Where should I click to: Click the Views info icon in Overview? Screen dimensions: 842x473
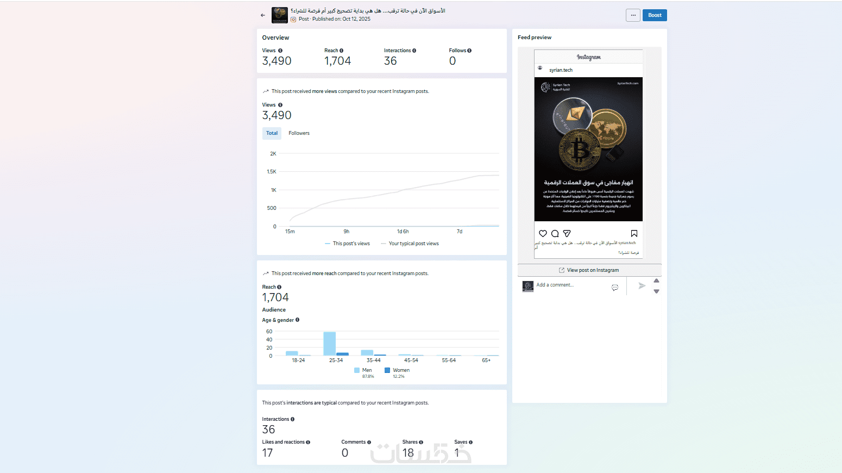click(x=280, y=51)
